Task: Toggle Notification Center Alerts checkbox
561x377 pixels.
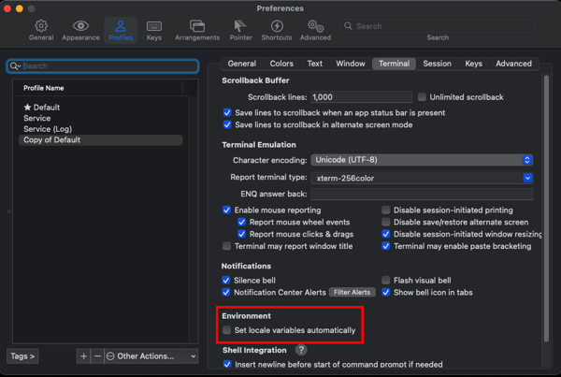Action: pyautogui.click(x=226, y=292)
